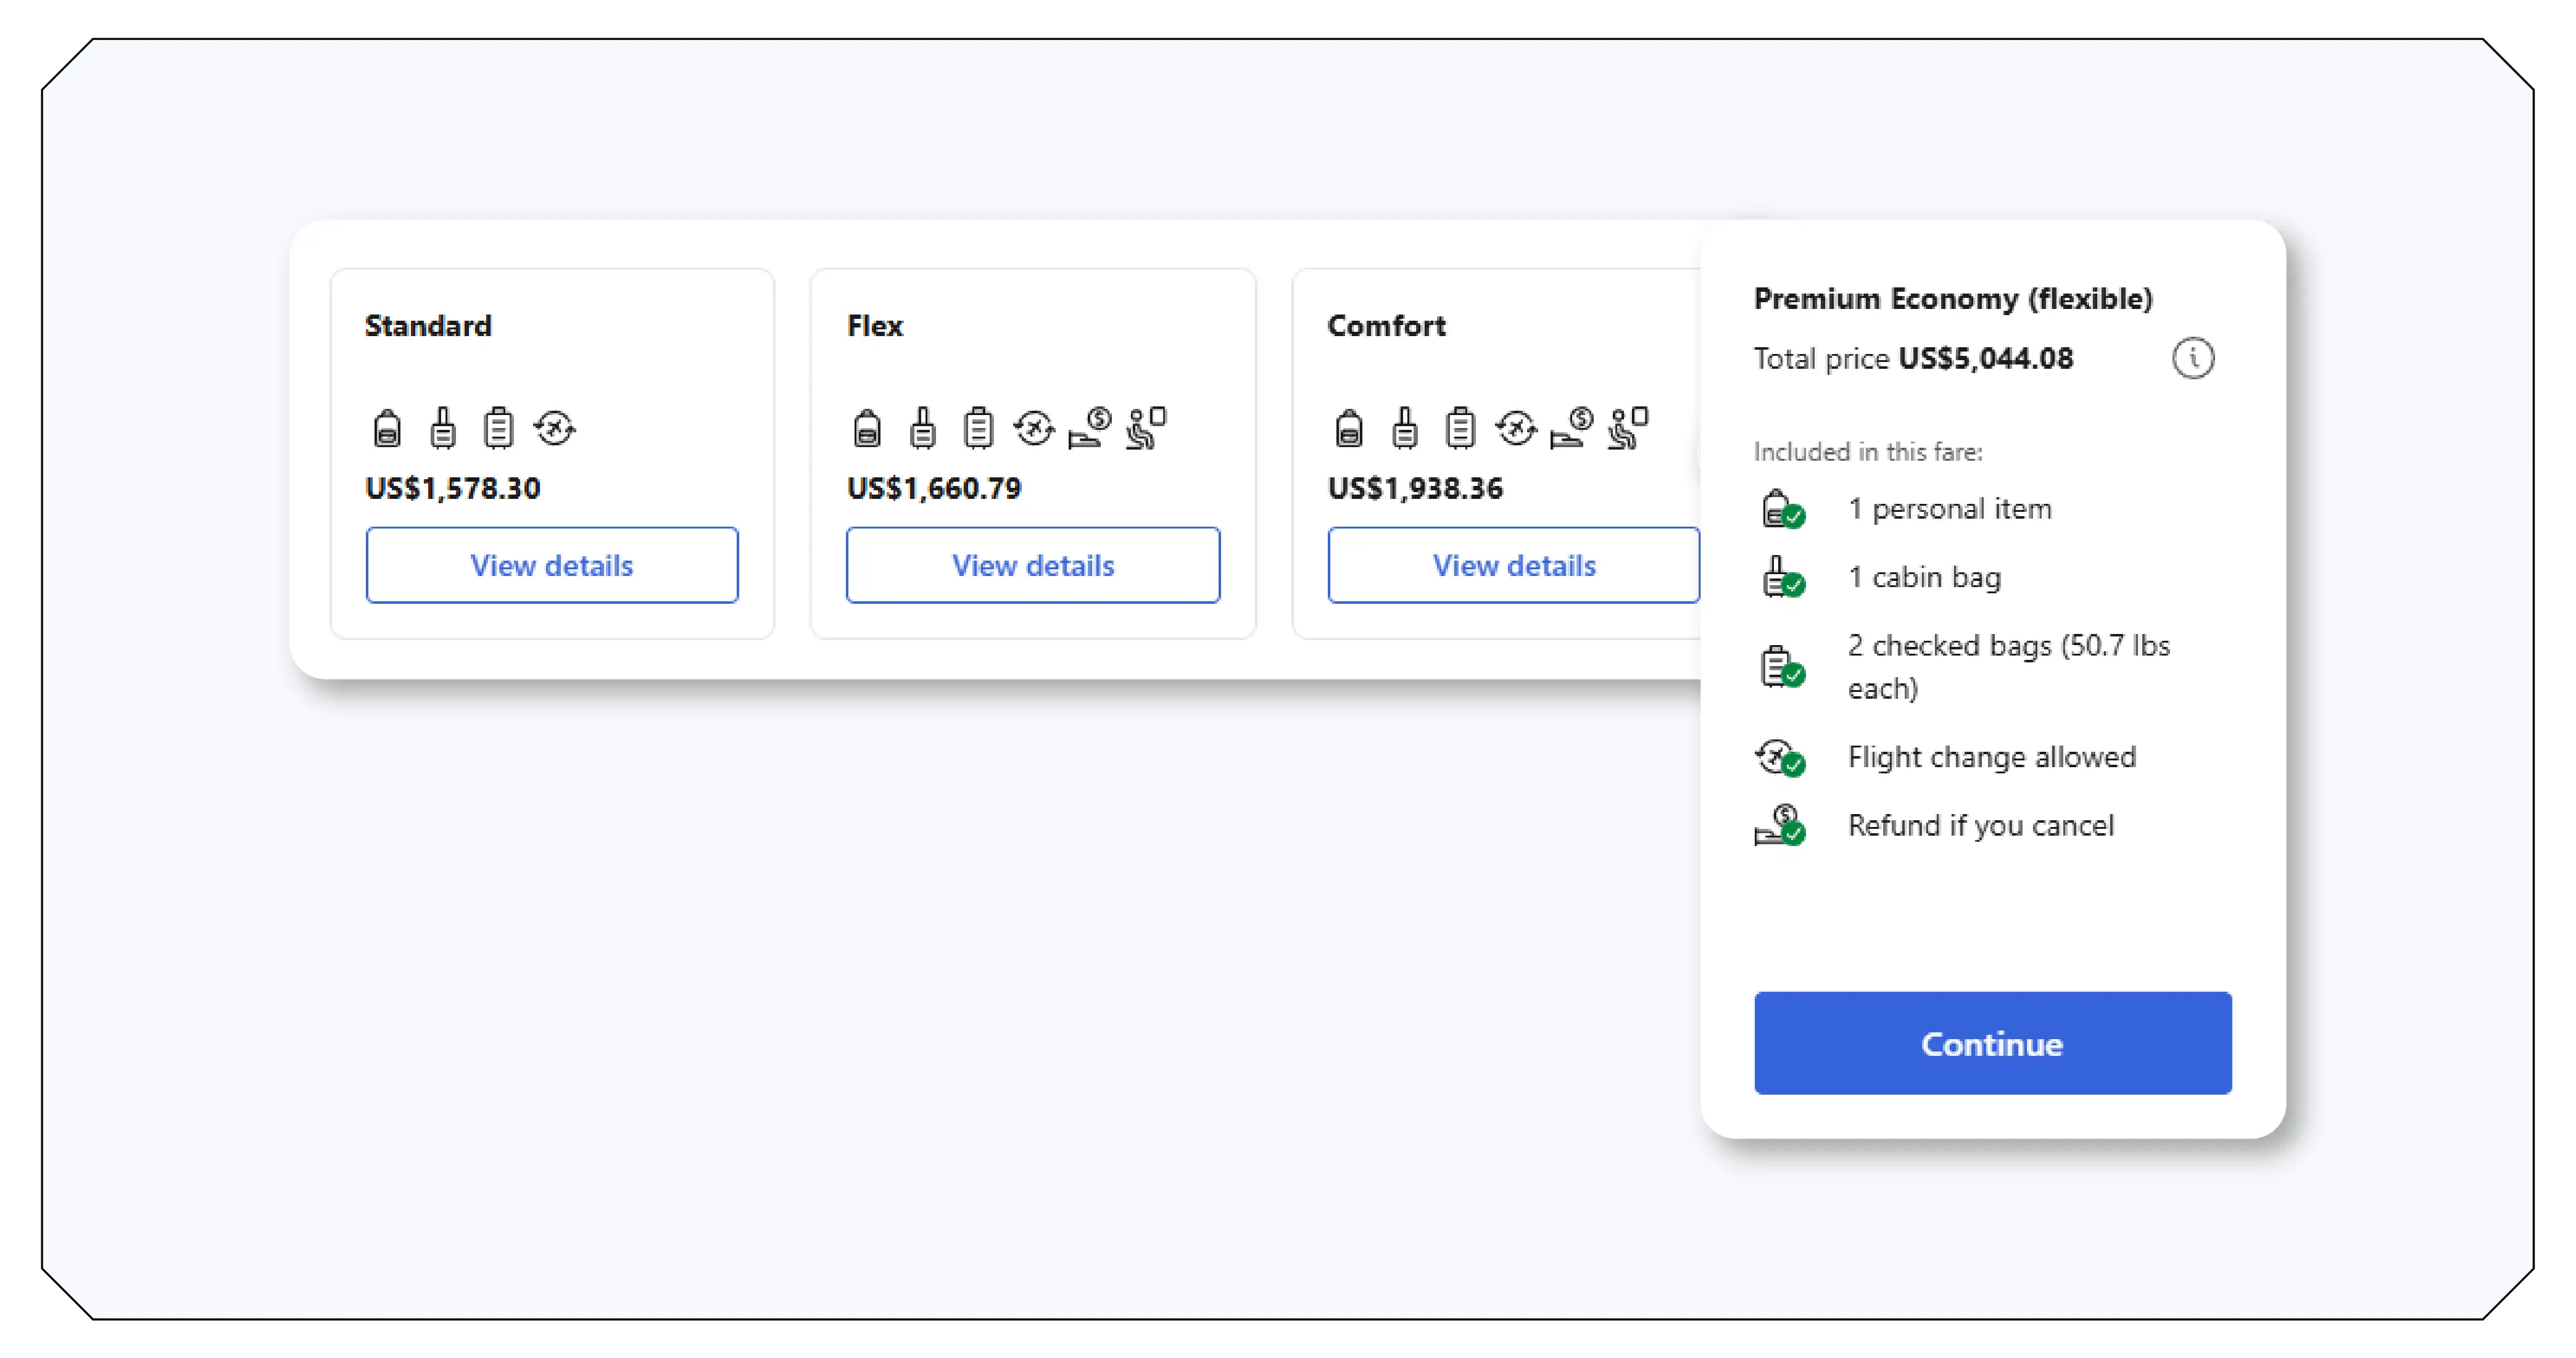
Task: Click the seat selection icon in Flex card
Action: (1145, 429)
